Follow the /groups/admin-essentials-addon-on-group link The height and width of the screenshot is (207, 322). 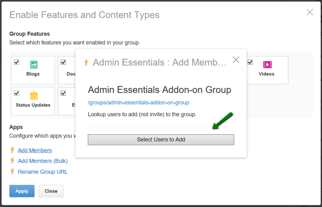coord(138,102)
